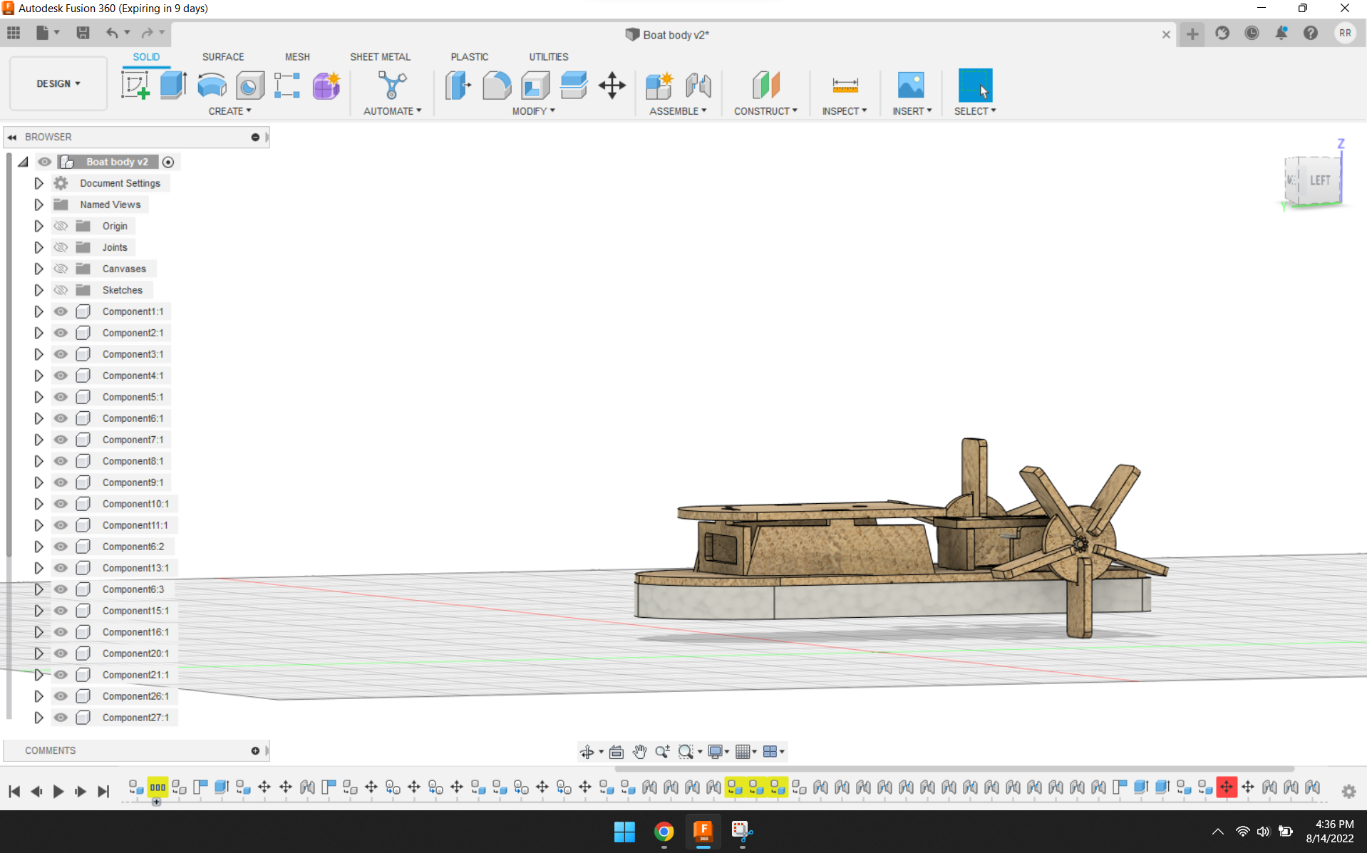Show the Origin folder

pyautogui.click(x=61, y=226)
